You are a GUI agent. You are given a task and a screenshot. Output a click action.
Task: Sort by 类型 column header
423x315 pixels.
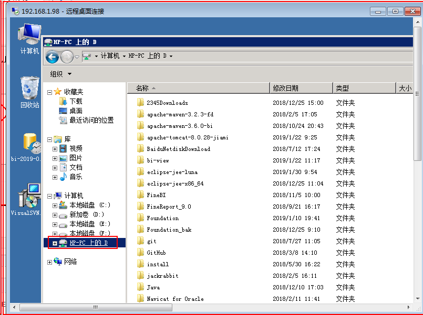point(365,88)
